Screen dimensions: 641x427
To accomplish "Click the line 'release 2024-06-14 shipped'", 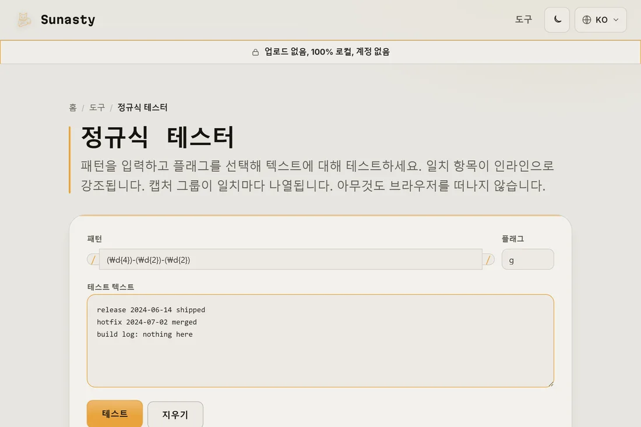I will click(151, 310).
